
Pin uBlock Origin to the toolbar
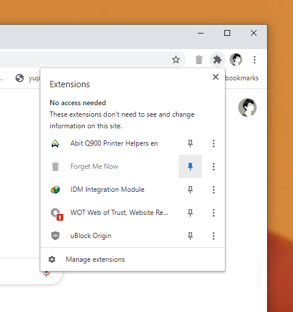click(190, 236)
